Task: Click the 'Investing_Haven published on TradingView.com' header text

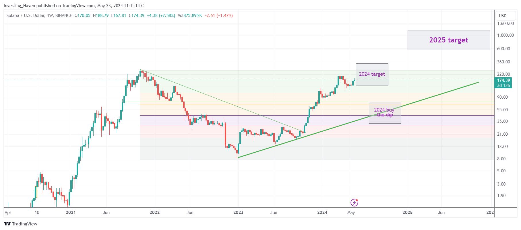Action: click(x=49, y=6)
